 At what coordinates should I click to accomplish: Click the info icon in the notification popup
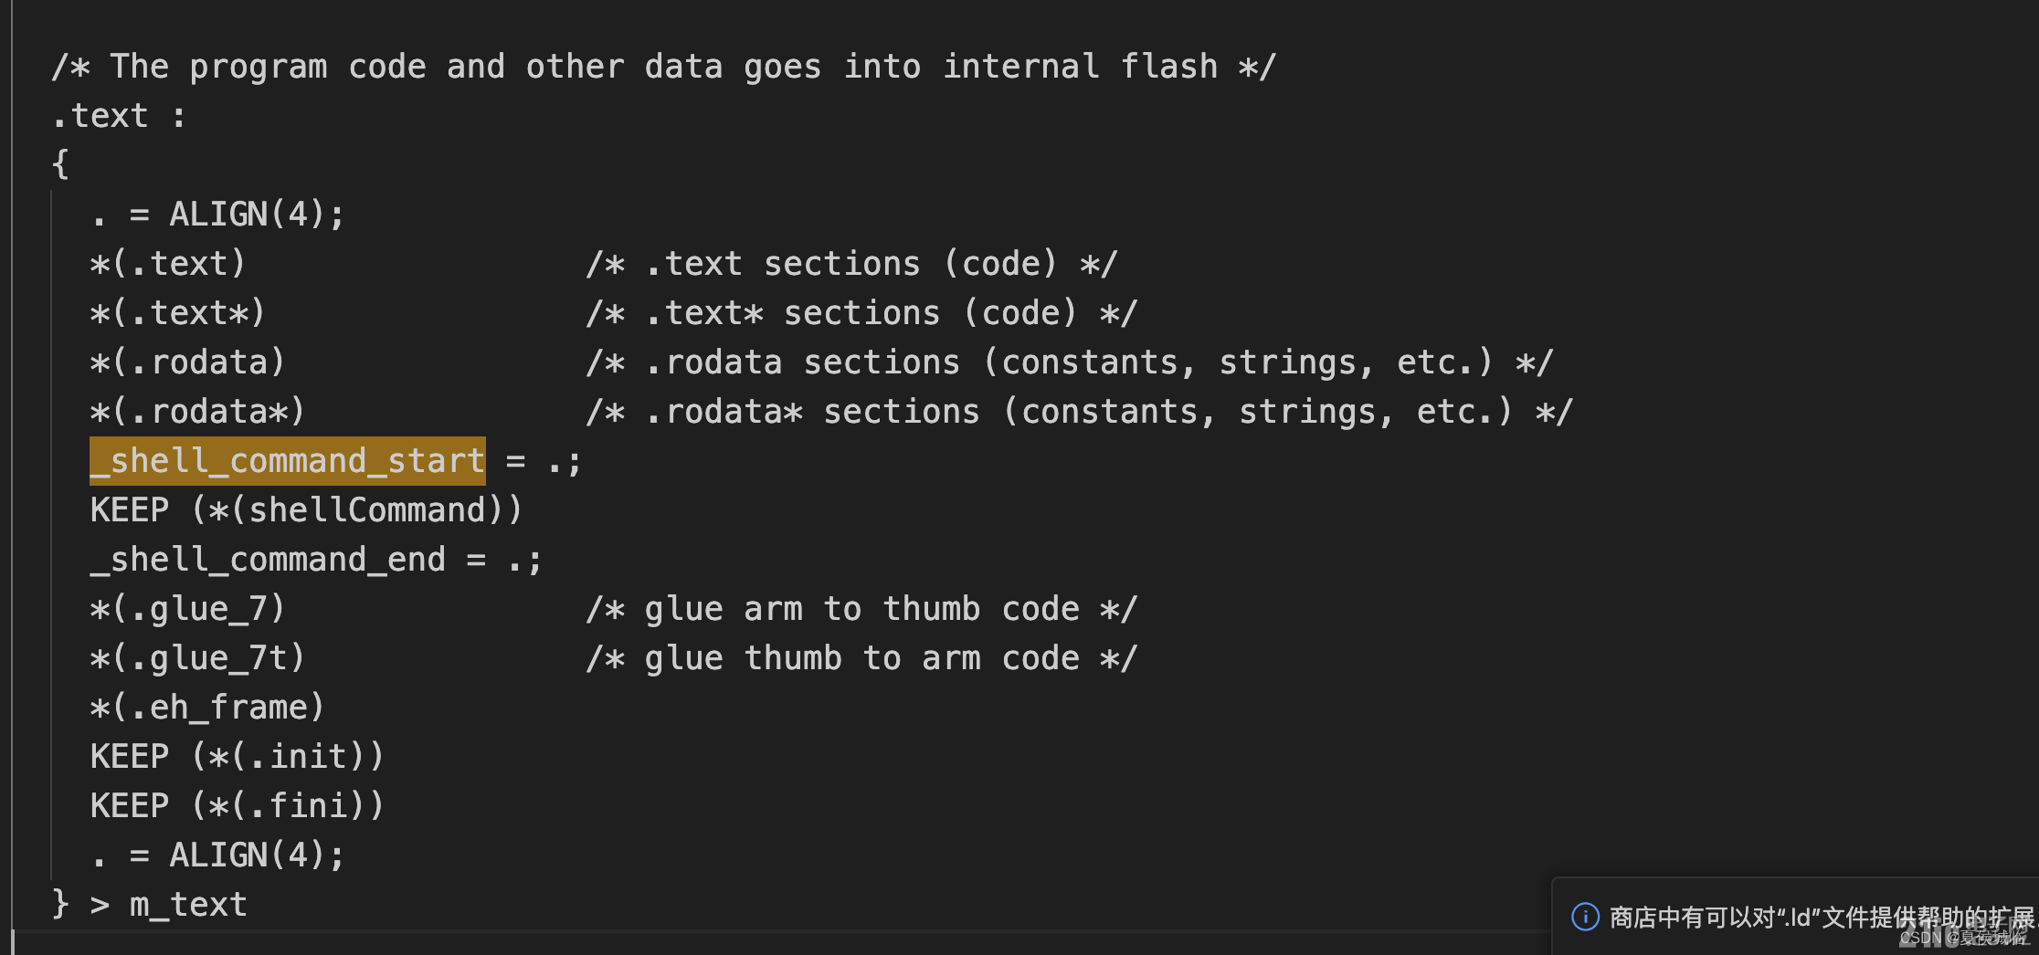tap(1585, 916)
